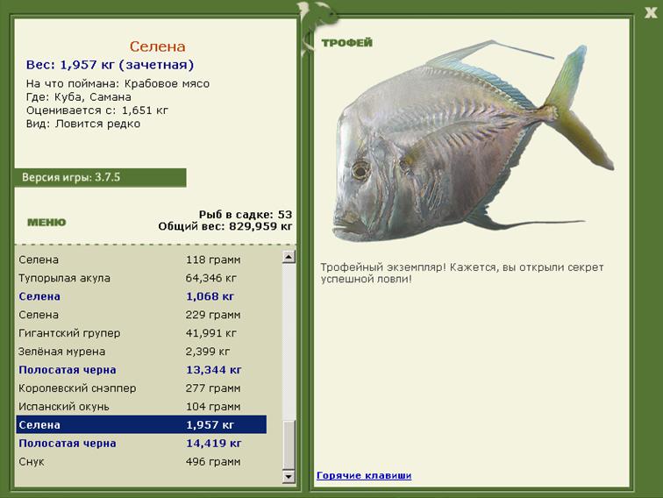
Task: Select Королевский снэппер 277 грамм
Action: 140,388
